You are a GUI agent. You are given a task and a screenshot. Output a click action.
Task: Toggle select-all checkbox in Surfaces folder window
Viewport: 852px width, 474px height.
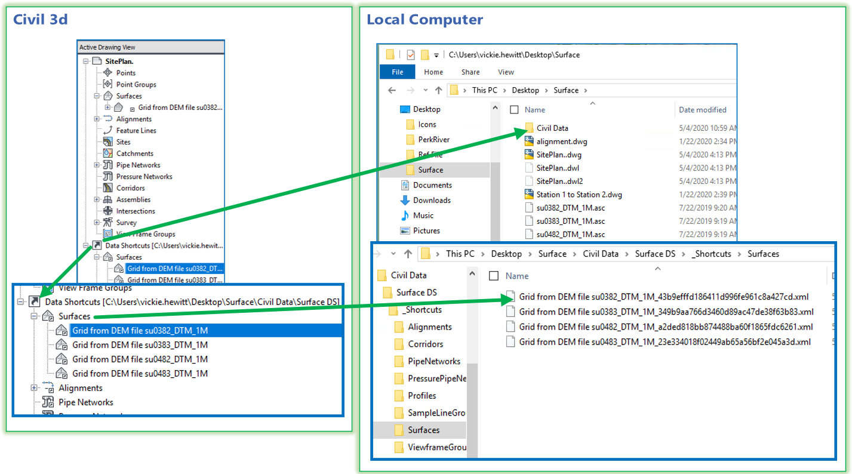click(494, 276)
